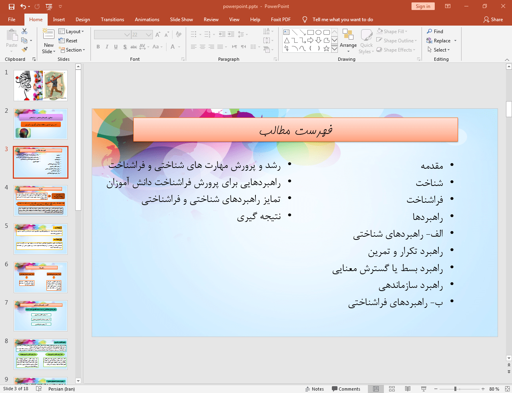Switch to the Design tab
Screen dimensions: 512x393
83,19
